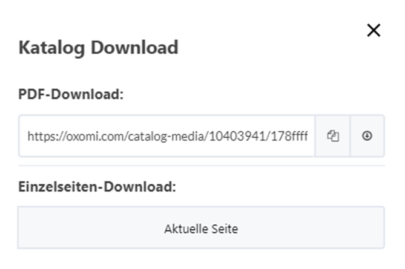The image size is (405, 269).
Task: Choose Aktuelle Seite under Einzelseiten-Download
Action: (x=201, y=228)
